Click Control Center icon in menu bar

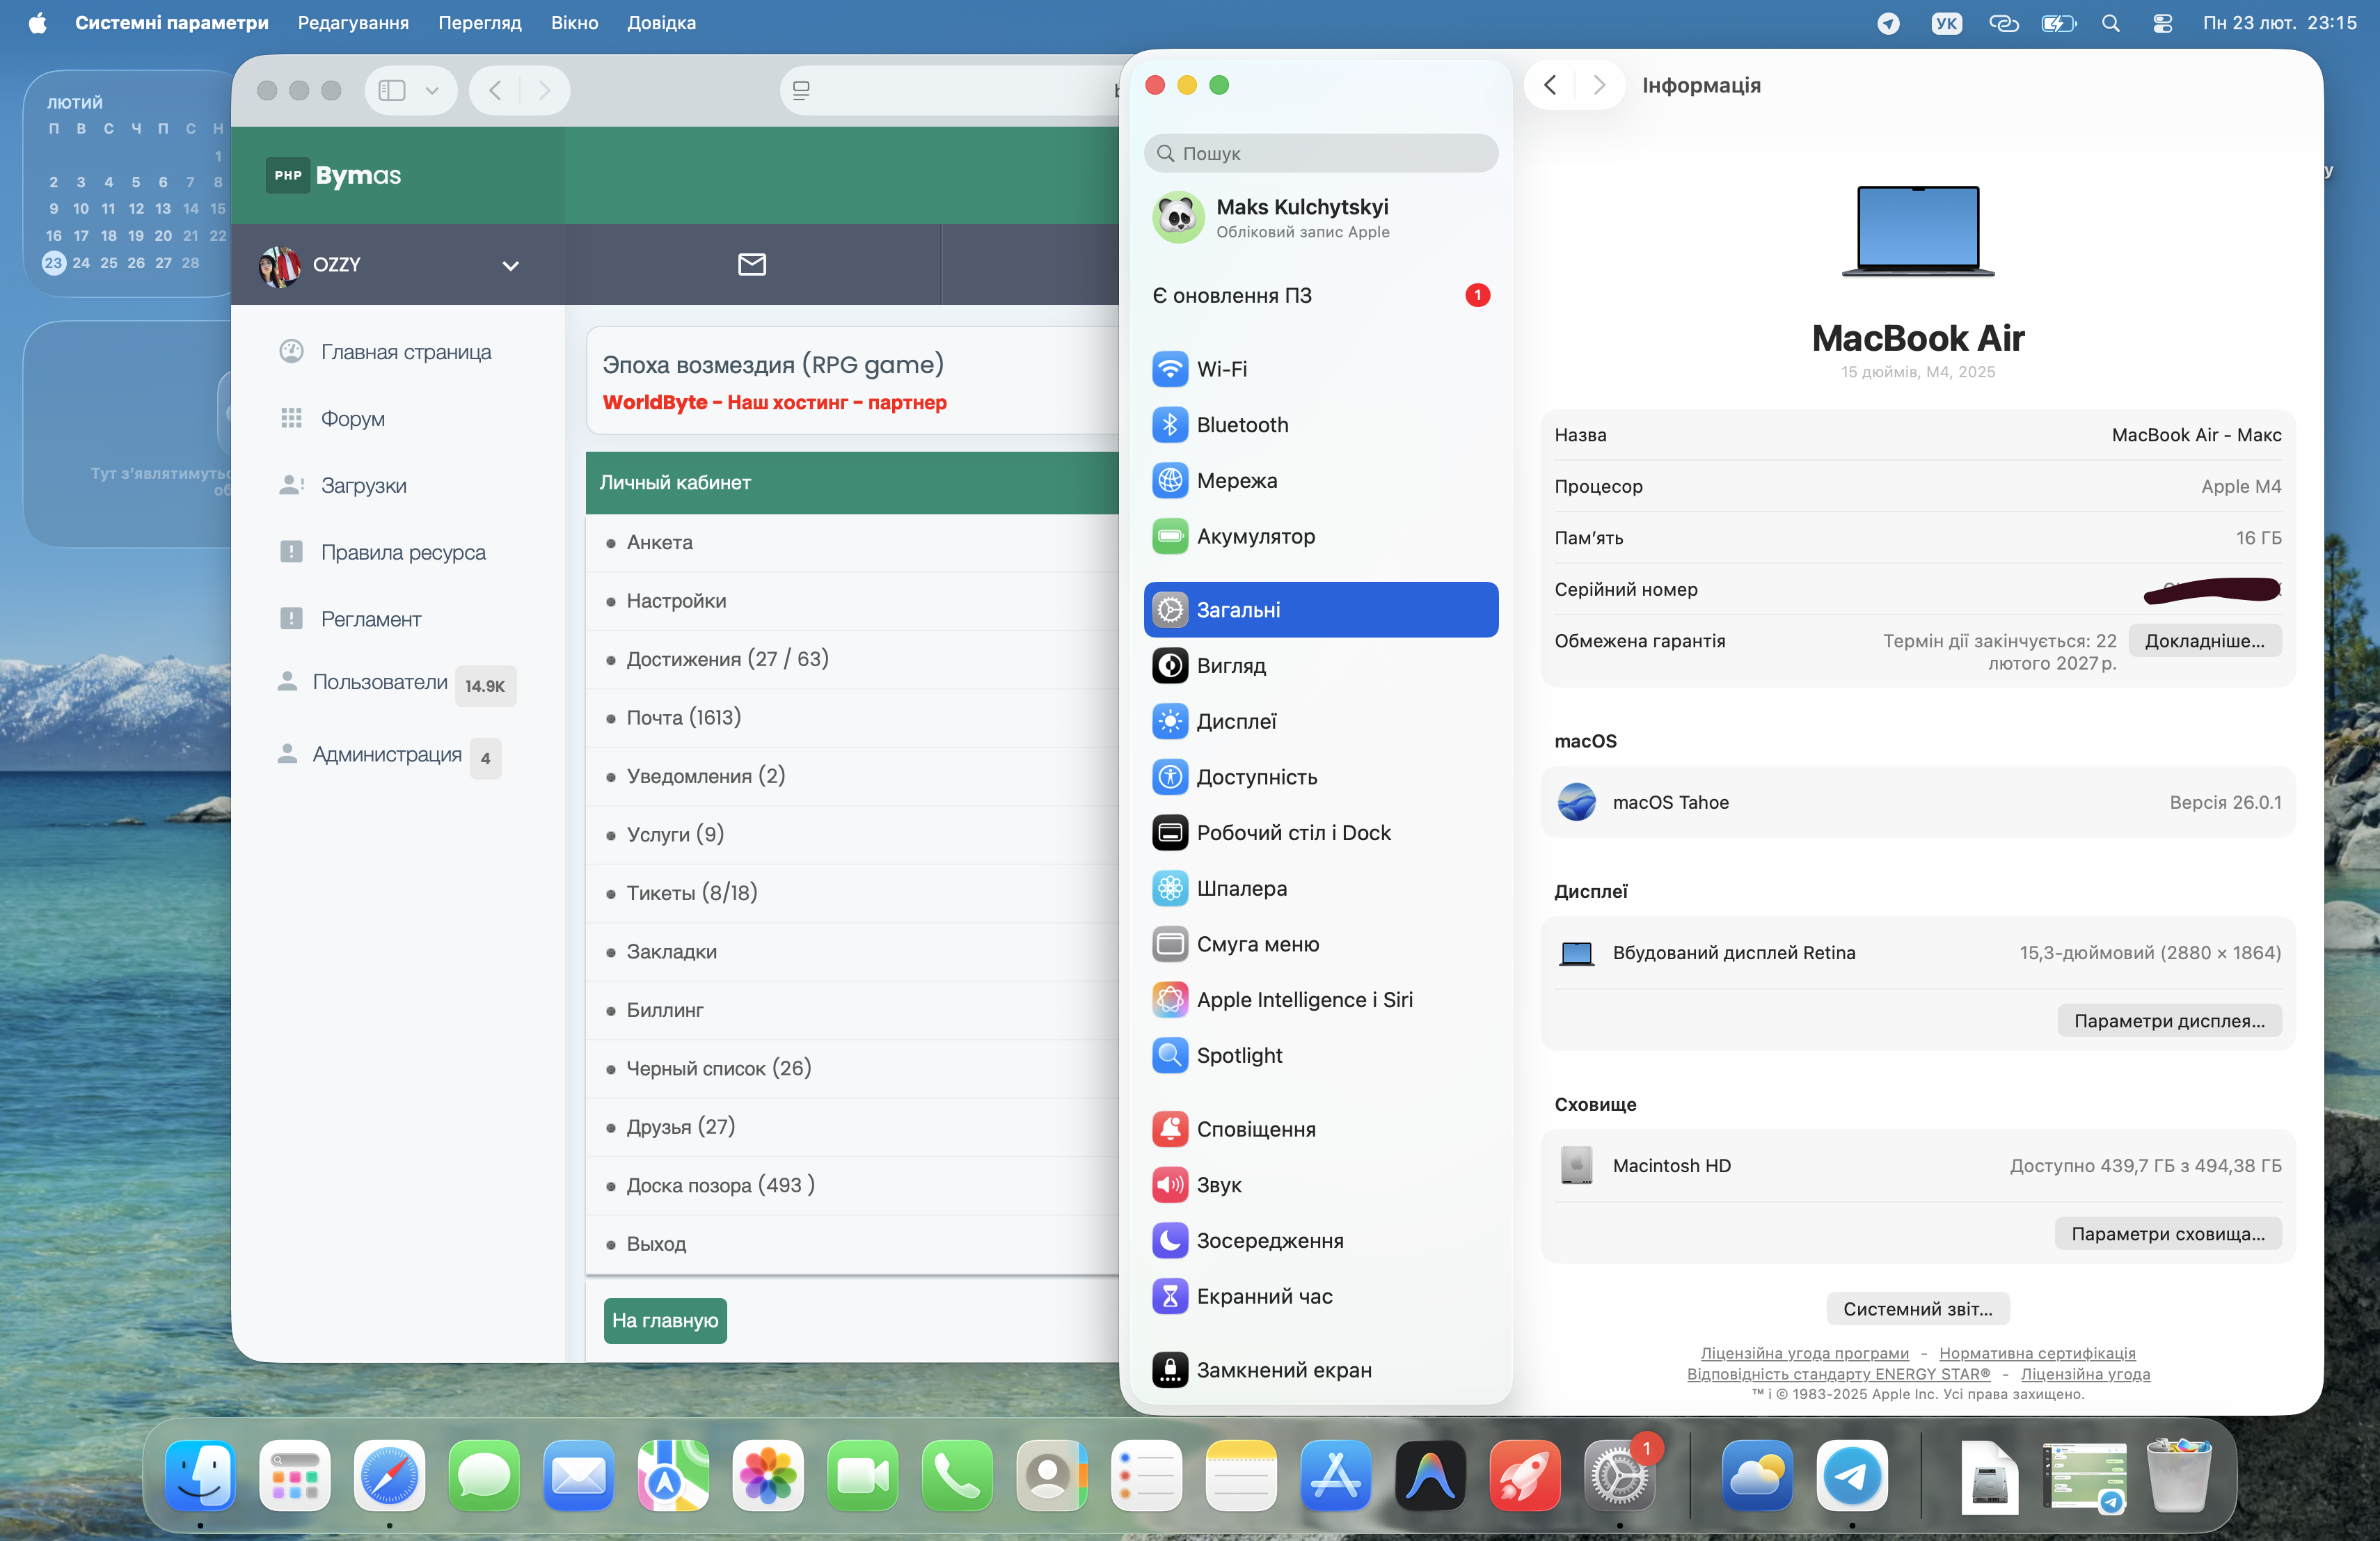(x=2162, y=23)
